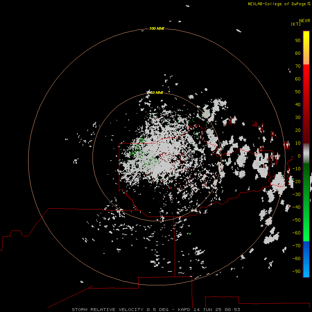Click the KAPD radar station identifier
The height and width of the screenshot is (312, 312).
[185, 310]
